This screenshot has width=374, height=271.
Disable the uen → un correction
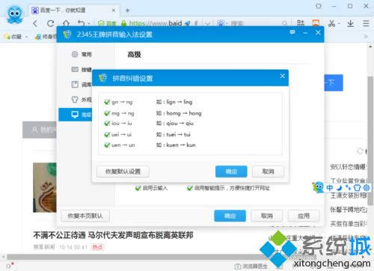[x=107, y=145]
